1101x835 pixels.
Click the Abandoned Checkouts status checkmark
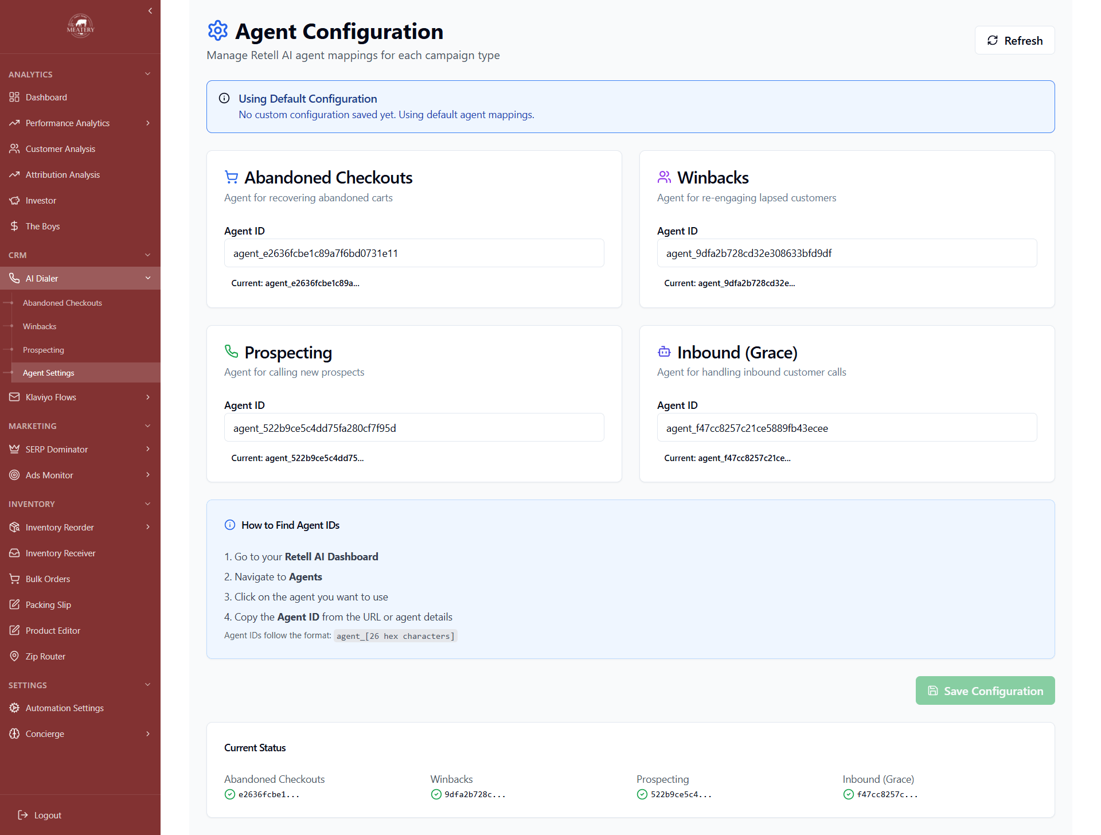click(229, 794)
